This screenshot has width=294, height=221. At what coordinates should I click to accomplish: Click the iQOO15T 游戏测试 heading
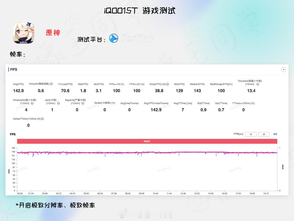pyautogui.click(x=140, y=11)
